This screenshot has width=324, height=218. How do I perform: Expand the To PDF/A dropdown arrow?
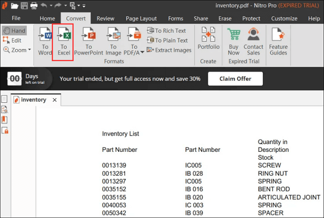(x=142, y=52)
